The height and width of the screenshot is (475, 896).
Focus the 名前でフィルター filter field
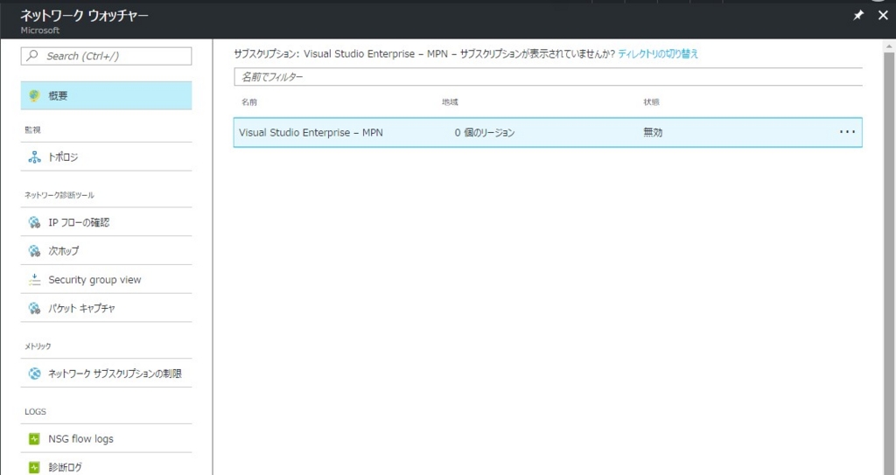click(548, 77)
